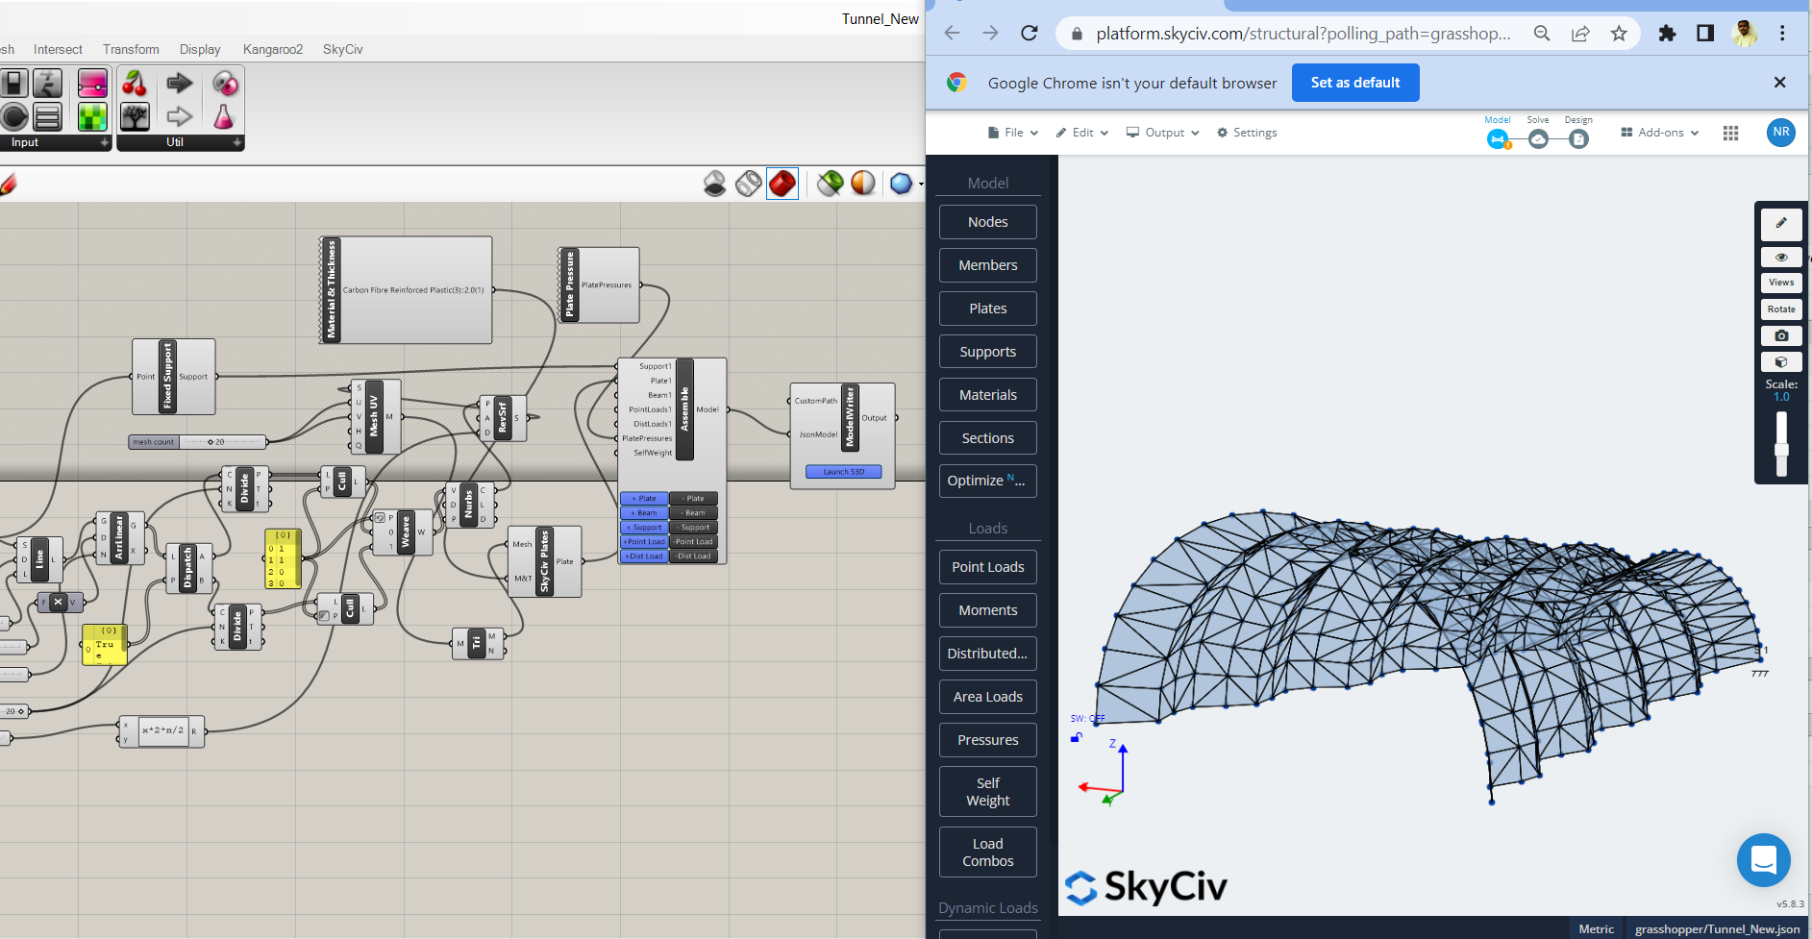1812x939 pixels.
Task: Open the SkyCiv File dropdown
Action: (x=1013, y=133)
